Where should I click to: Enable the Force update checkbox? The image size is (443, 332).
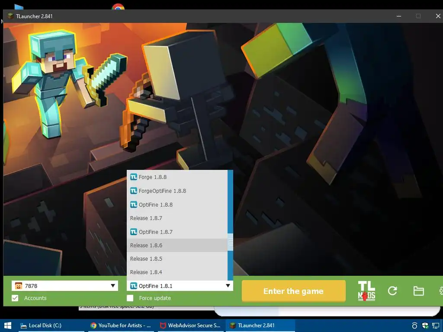coord(130,298)
